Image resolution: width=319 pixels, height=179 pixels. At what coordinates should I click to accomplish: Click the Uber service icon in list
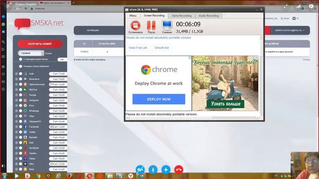[25, 164]
